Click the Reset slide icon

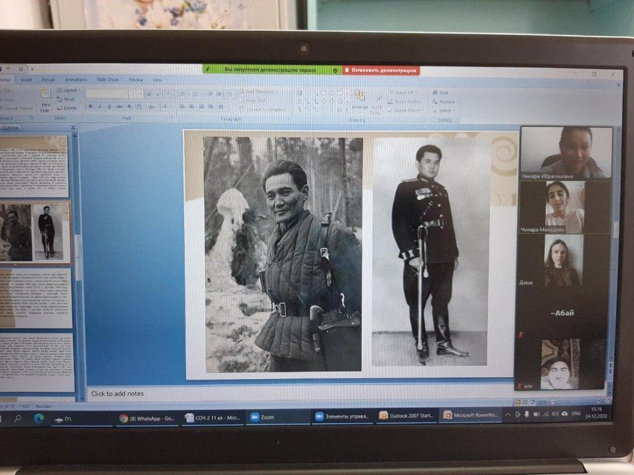67,99
